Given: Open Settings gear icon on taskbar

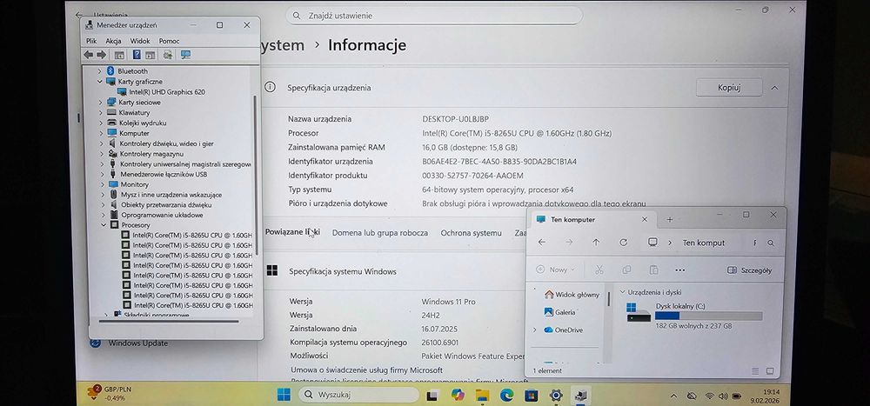Looking at the screenshot, I should pos(556,395).
